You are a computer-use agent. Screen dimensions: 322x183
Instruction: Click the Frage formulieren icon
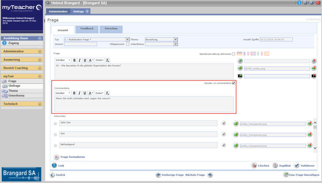pyautogui.click(x=56, y=157)
